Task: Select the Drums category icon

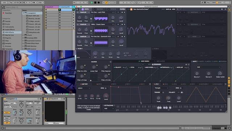Action: [x=4, y=24]
